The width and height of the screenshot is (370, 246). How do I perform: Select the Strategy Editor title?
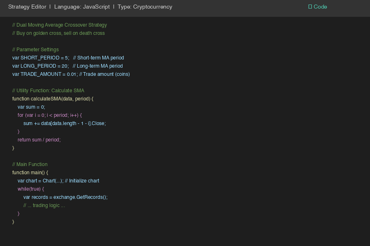tap(27, 7)
